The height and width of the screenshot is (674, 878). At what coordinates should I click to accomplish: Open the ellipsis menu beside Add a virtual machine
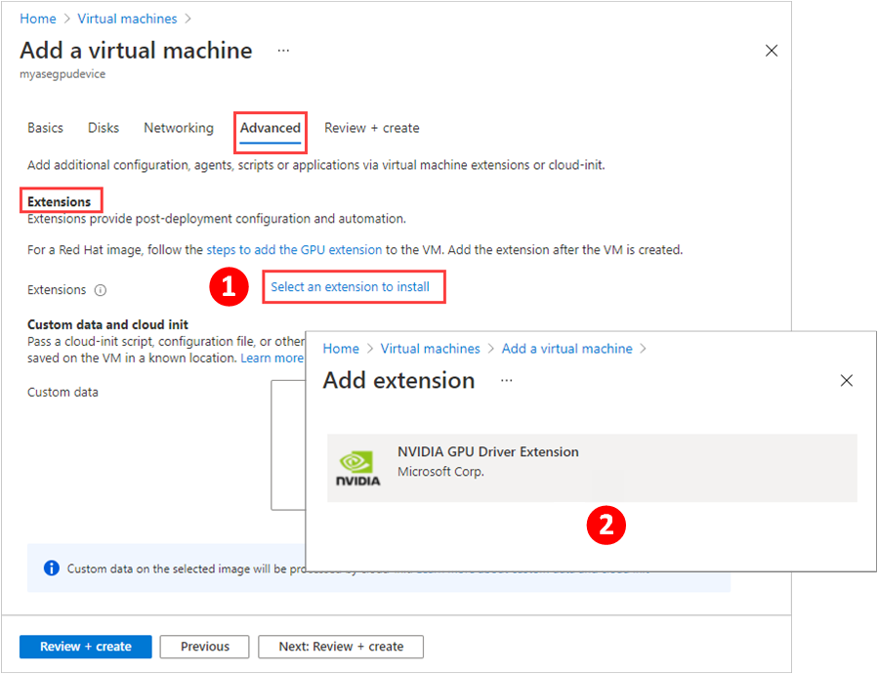tap(283, 50)
